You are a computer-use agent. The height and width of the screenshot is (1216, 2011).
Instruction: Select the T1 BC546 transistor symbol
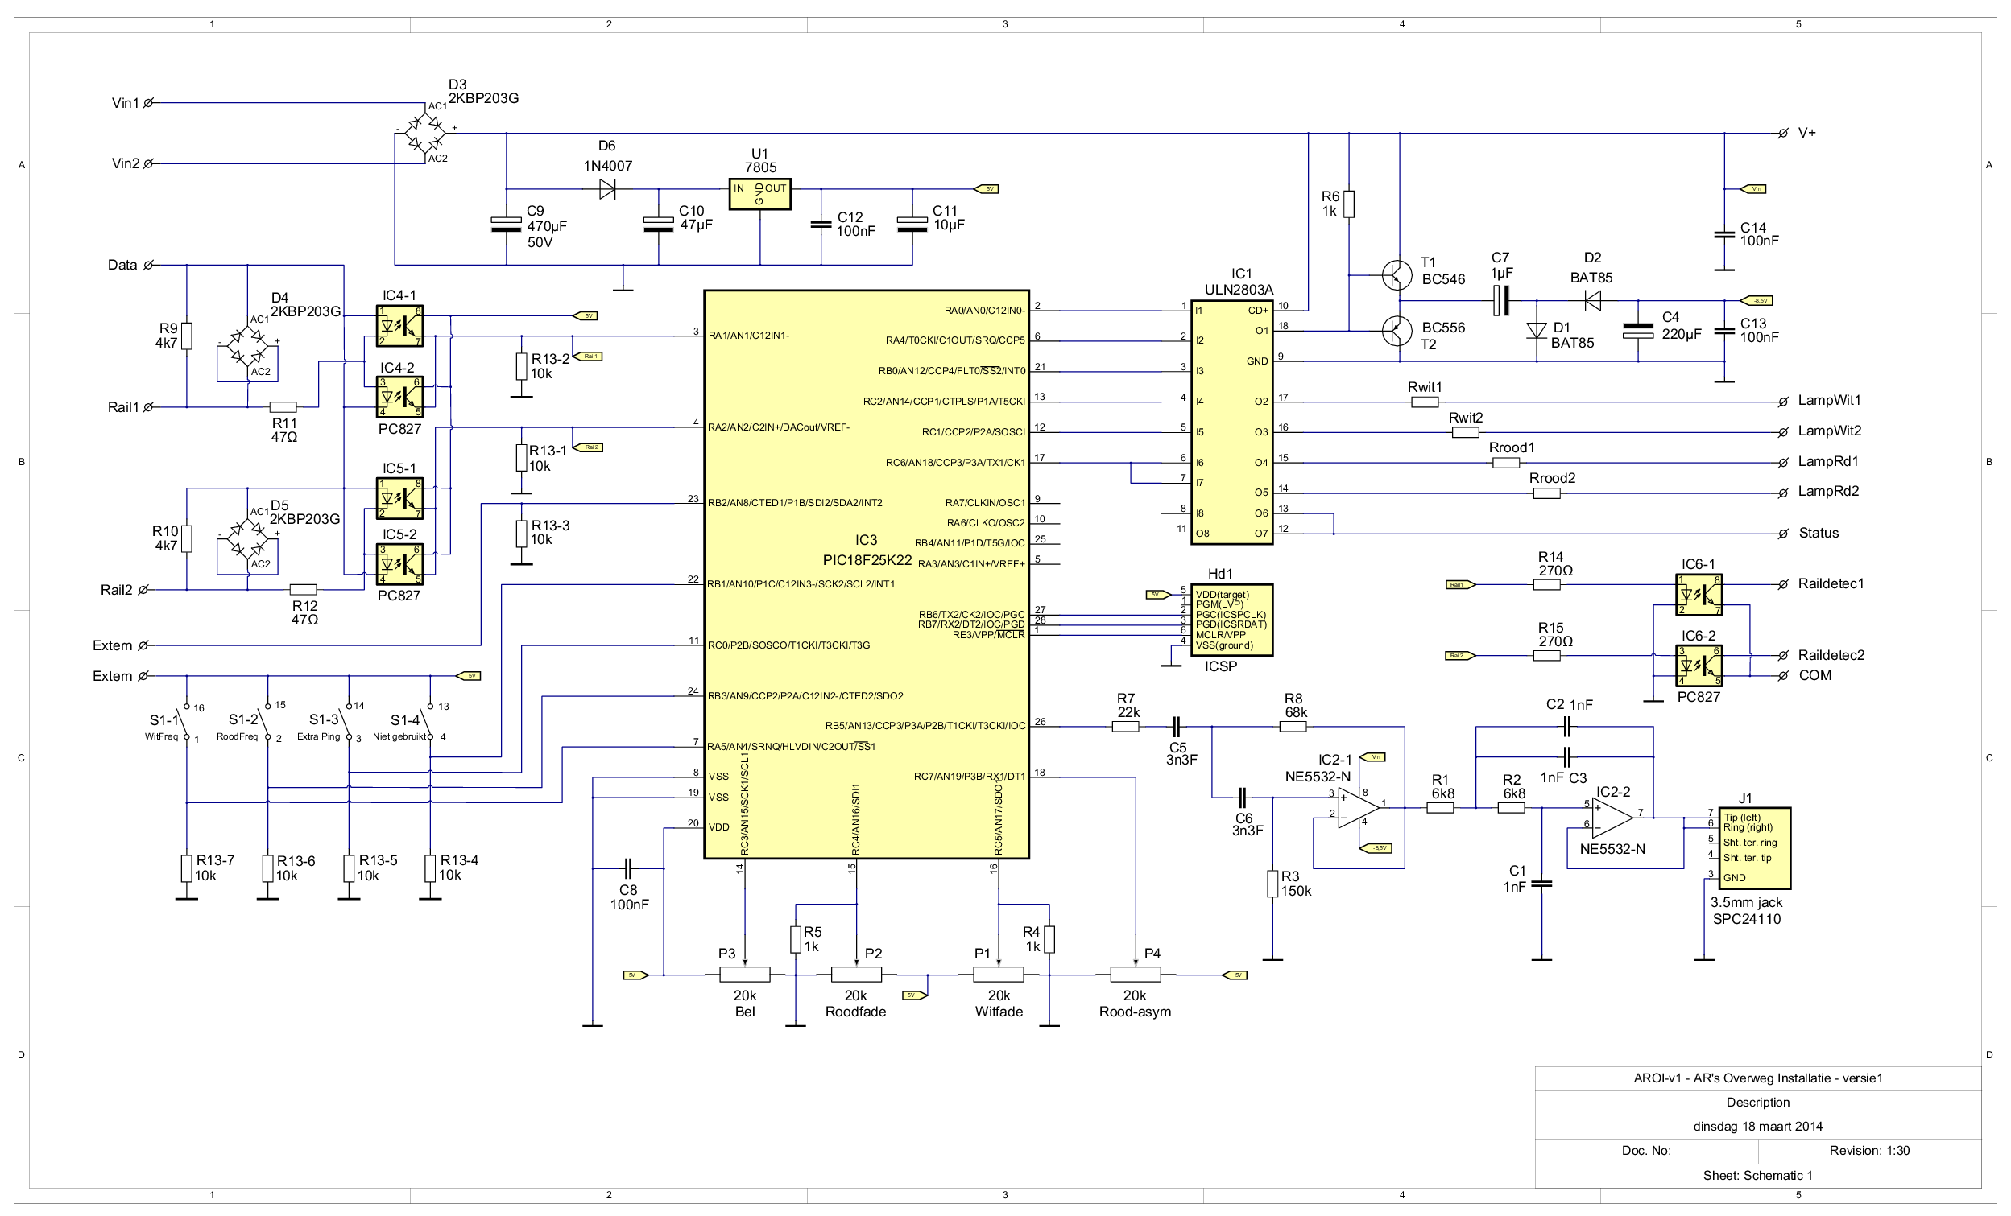1397,275
